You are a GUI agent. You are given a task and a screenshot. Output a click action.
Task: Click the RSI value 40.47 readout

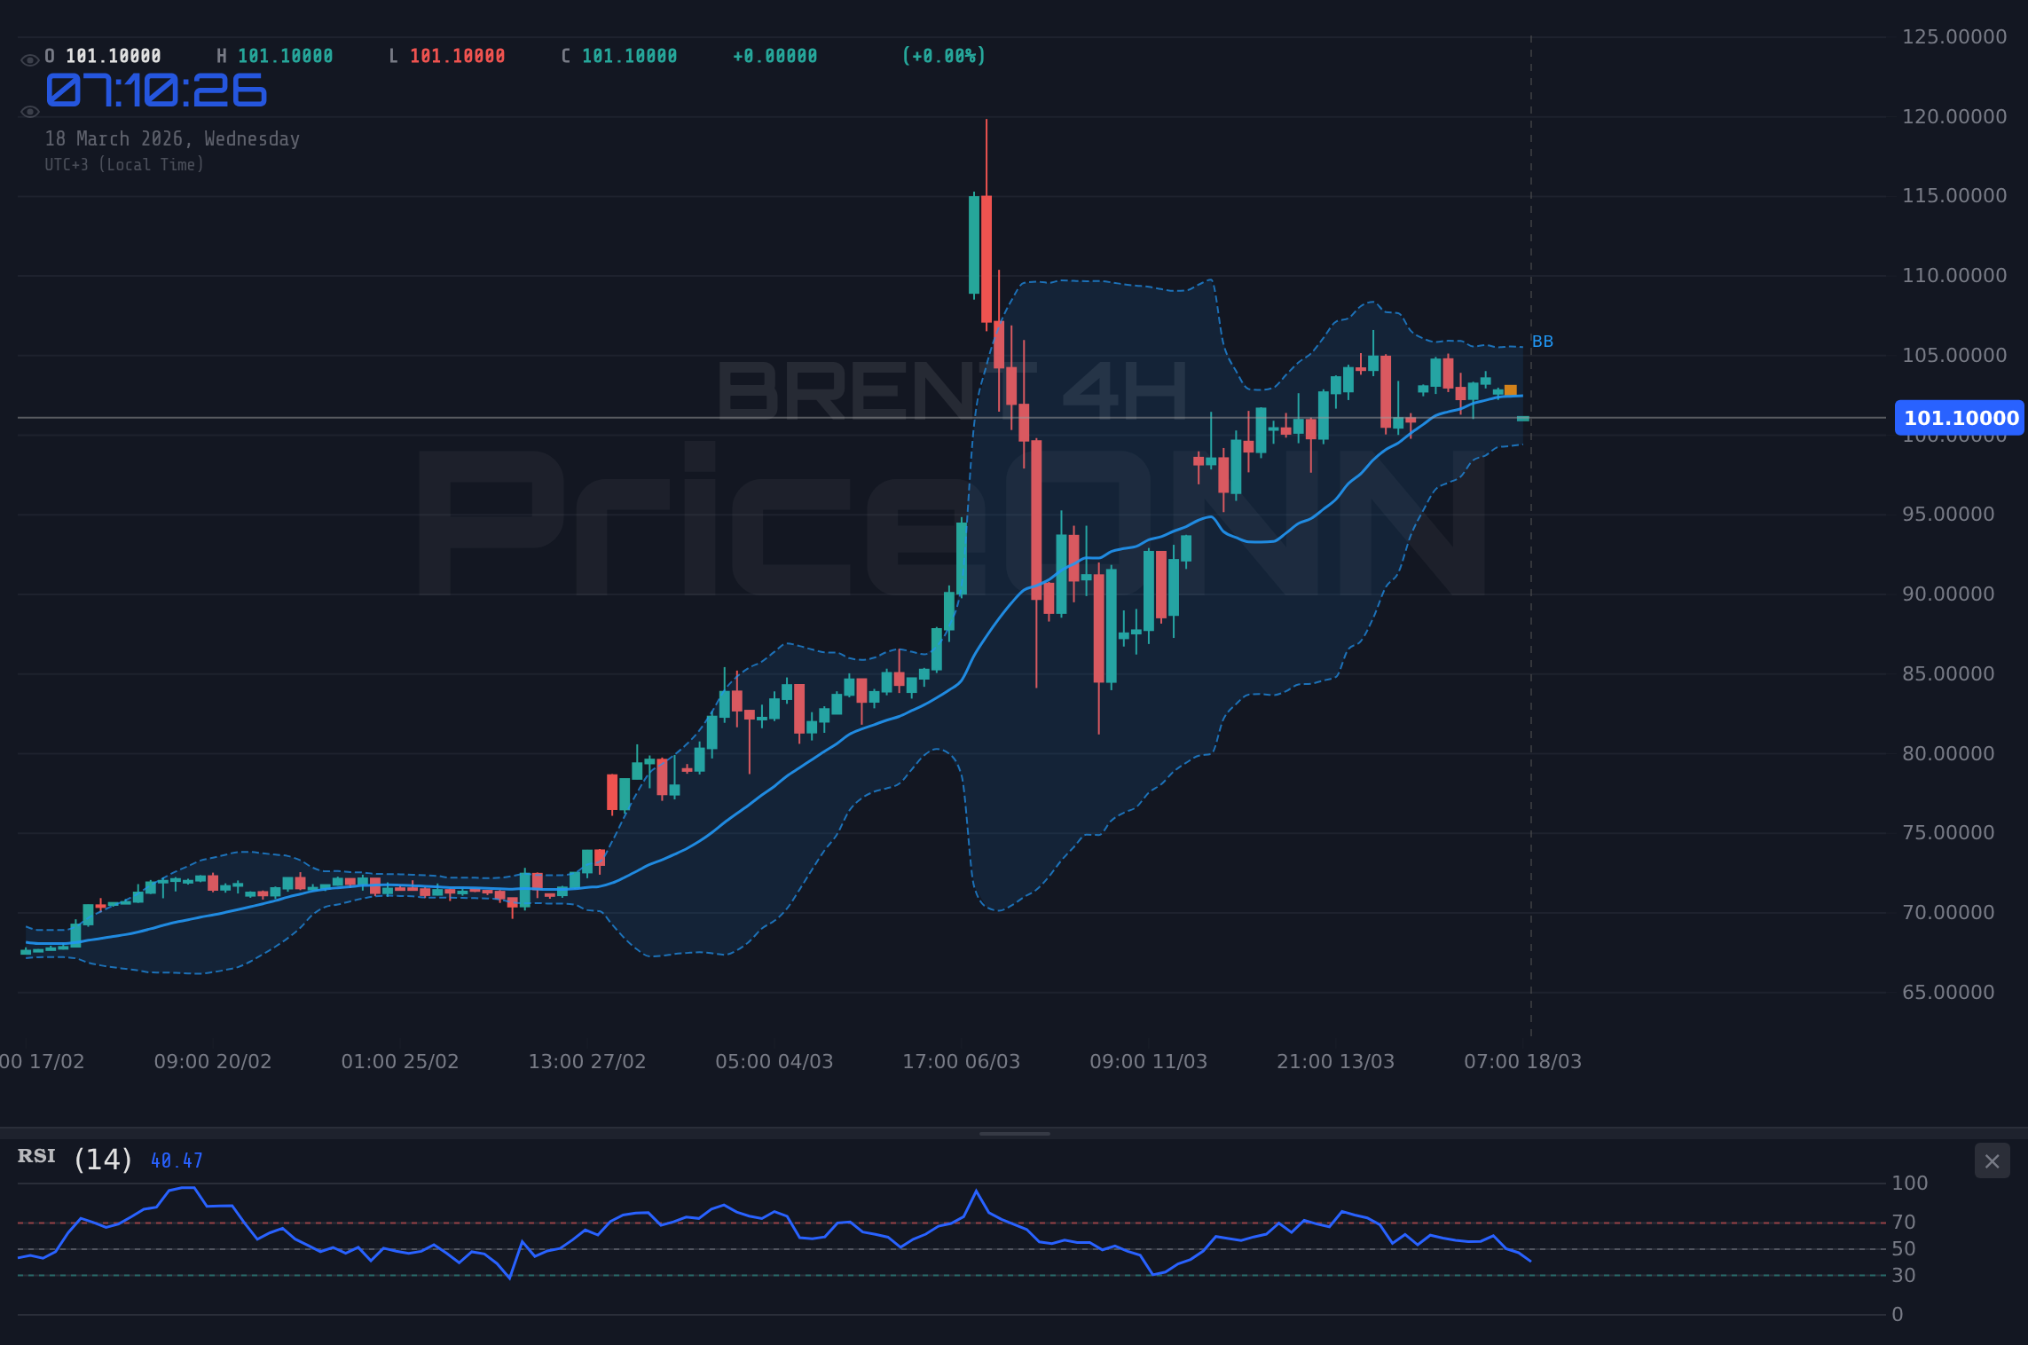176,1160
